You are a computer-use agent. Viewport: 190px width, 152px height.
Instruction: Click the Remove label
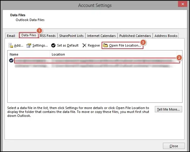click(x=94, y=45)
